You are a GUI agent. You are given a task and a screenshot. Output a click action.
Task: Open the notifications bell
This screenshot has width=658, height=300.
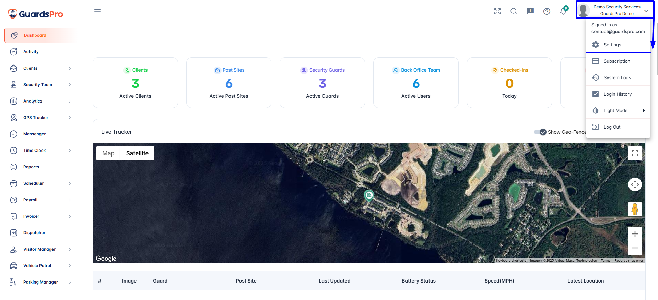coord(563,11)
